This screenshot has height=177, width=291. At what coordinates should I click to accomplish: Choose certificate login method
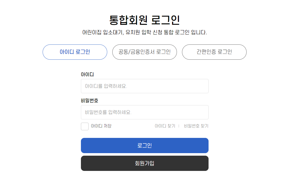(x=144, y=52)
